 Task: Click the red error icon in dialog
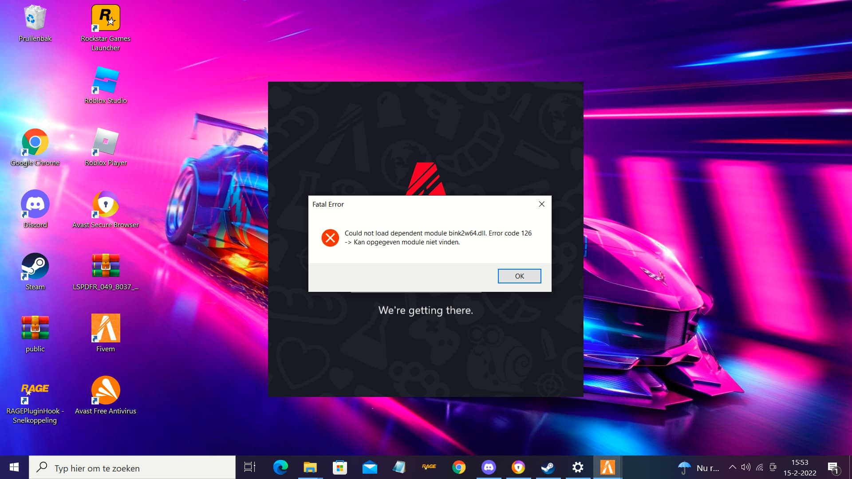(330, 238)
